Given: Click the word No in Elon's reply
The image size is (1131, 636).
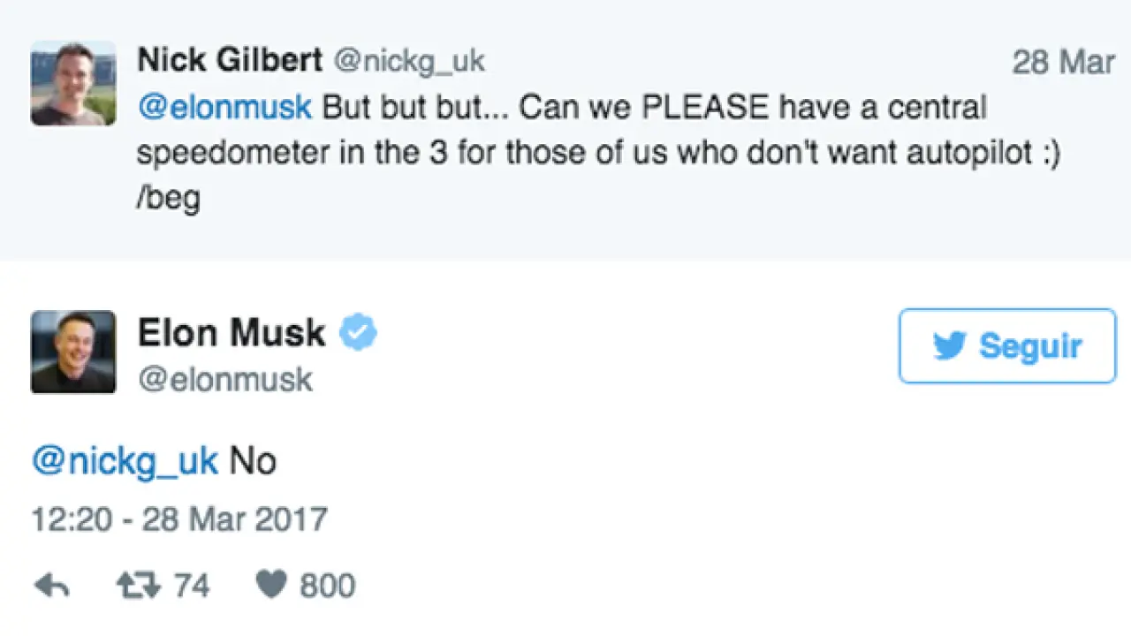Looking at the screenshot, I should coord(253,461).
